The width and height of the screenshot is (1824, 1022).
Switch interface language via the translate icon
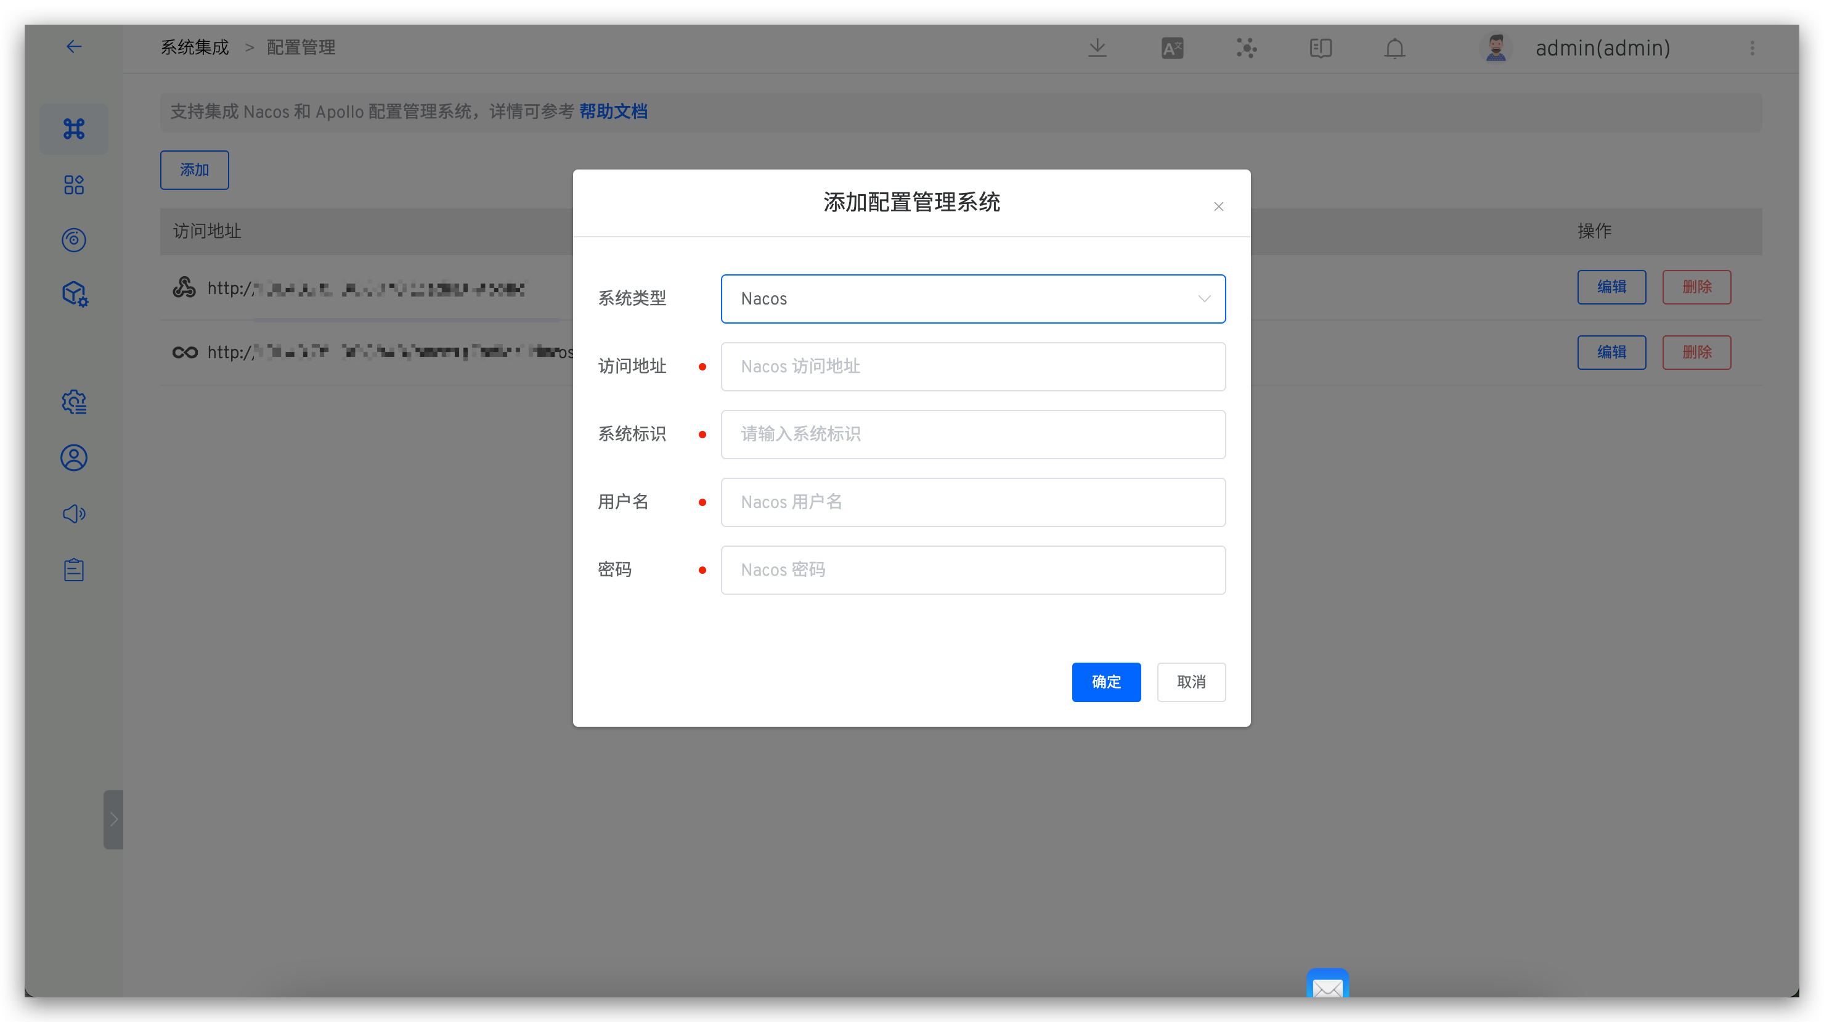1172,47
